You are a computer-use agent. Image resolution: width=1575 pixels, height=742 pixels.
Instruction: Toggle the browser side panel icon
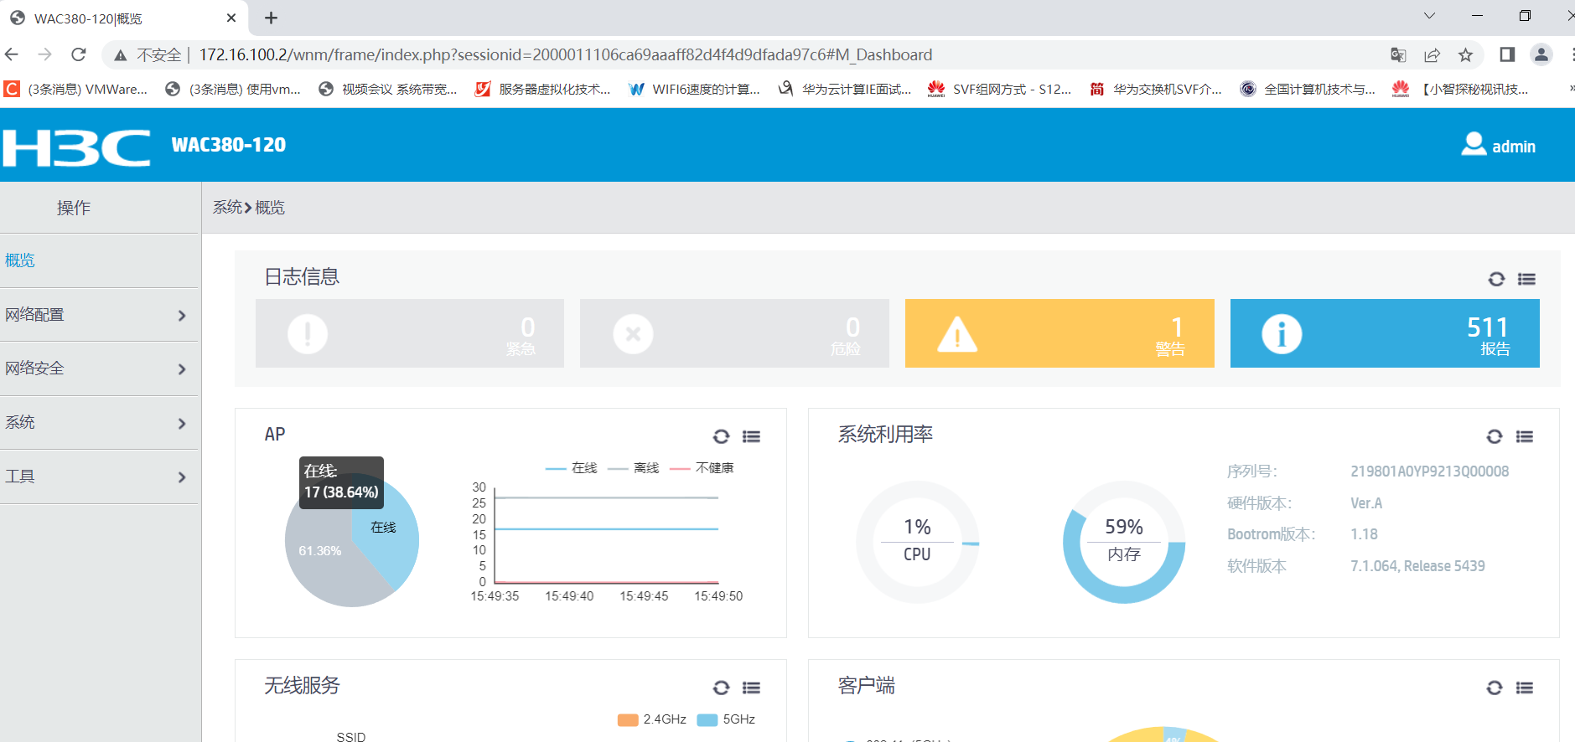coord(1507,54)
